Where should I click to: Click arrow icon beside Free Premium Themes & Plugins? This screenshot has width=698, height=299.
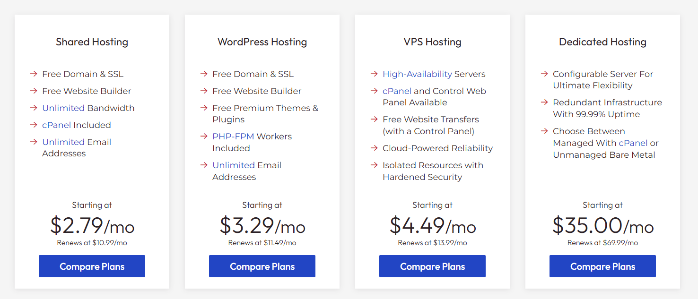[204, 108]
